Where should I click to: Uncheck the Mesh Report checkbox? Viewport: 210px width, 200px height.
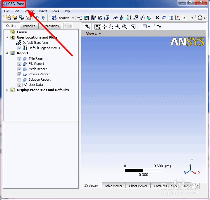tap(19, 69)
